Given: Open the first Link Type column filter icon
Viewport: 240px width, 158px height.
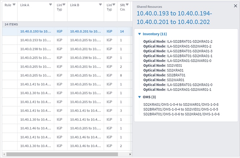Looking at the screenshot, I should pyautogui.click(x=64, y=5).
